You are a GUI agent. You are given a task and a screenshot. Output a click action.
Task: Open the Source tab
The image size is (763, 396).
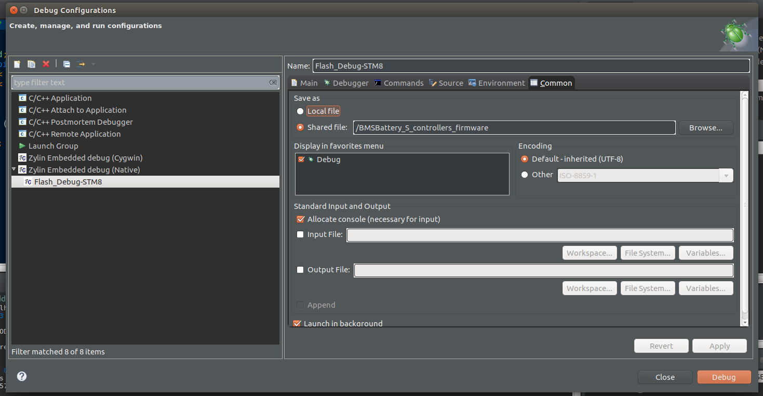point(446,83)
